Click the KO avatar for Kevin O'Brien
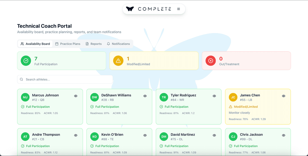The width and height of the screenshot is (308, 156). 94,137
